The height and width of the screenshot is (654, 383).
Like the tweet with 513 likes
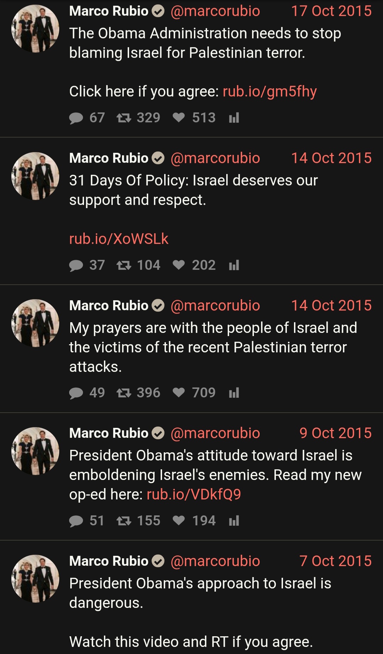tap(179, 118)
